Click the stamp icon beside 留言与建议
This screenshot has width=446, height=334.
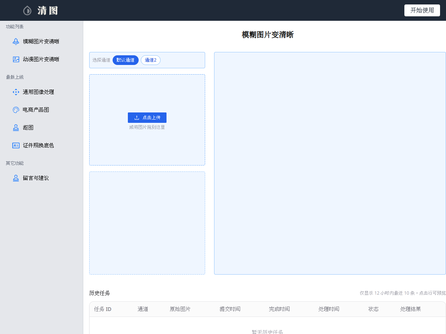pyautogui.click(x=16, y=178)
